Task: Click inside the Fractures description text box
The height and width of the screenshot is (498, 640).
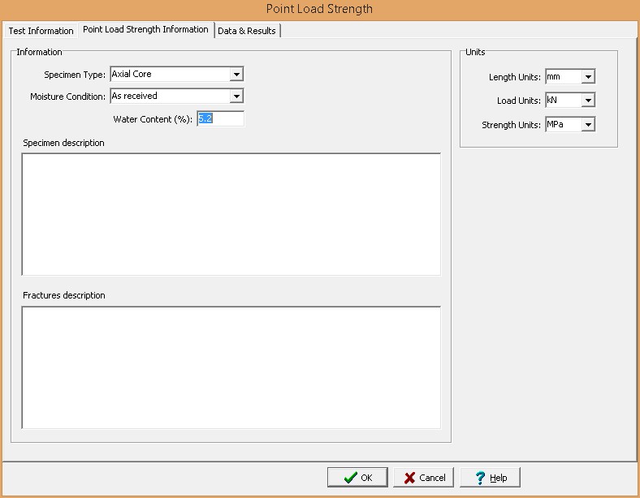Action: click(x=231, y=367)
